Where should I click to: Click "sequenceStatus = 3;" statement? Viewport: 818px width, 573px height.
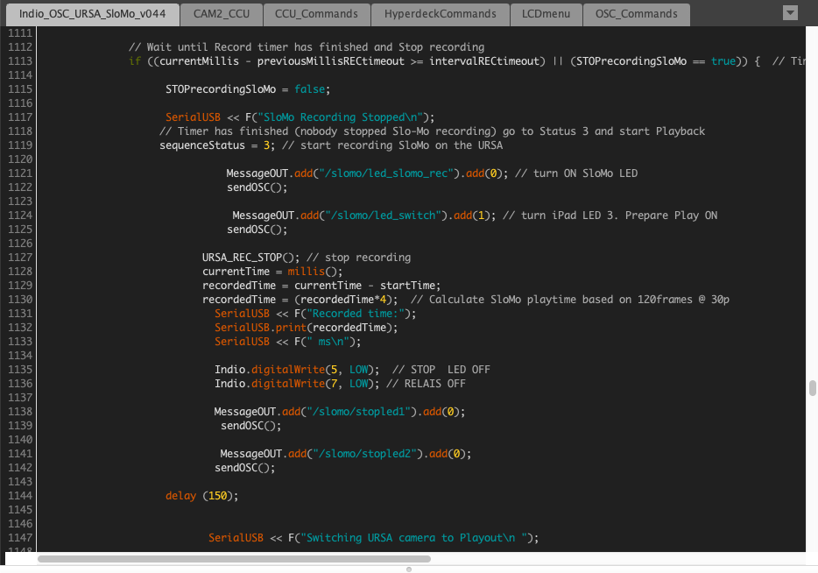tap(217, 145)
